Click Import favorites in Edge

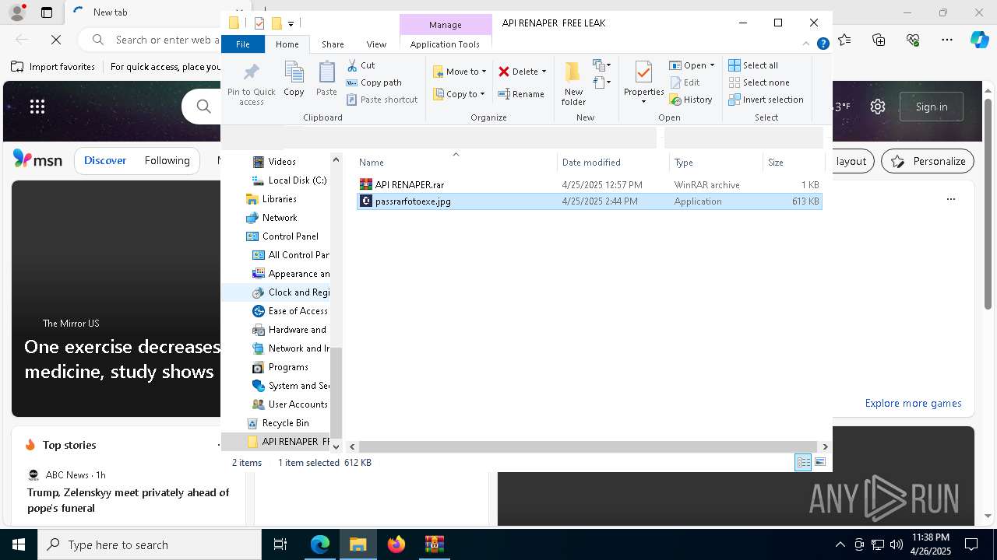(x=53, y=67)
